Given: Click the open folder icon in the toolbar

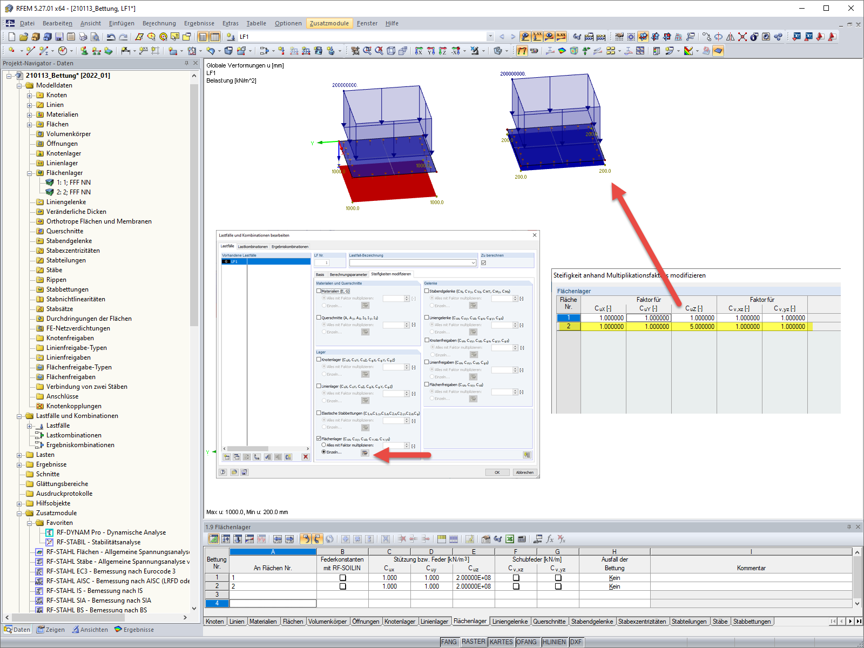Looking at the screenshot, I should (23, 37).
